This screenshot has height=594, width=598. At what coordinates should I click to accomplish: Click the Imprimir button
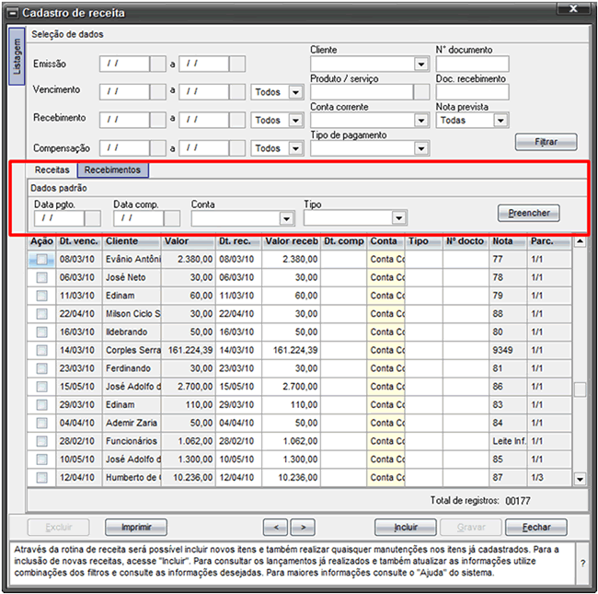click(136, 527)
